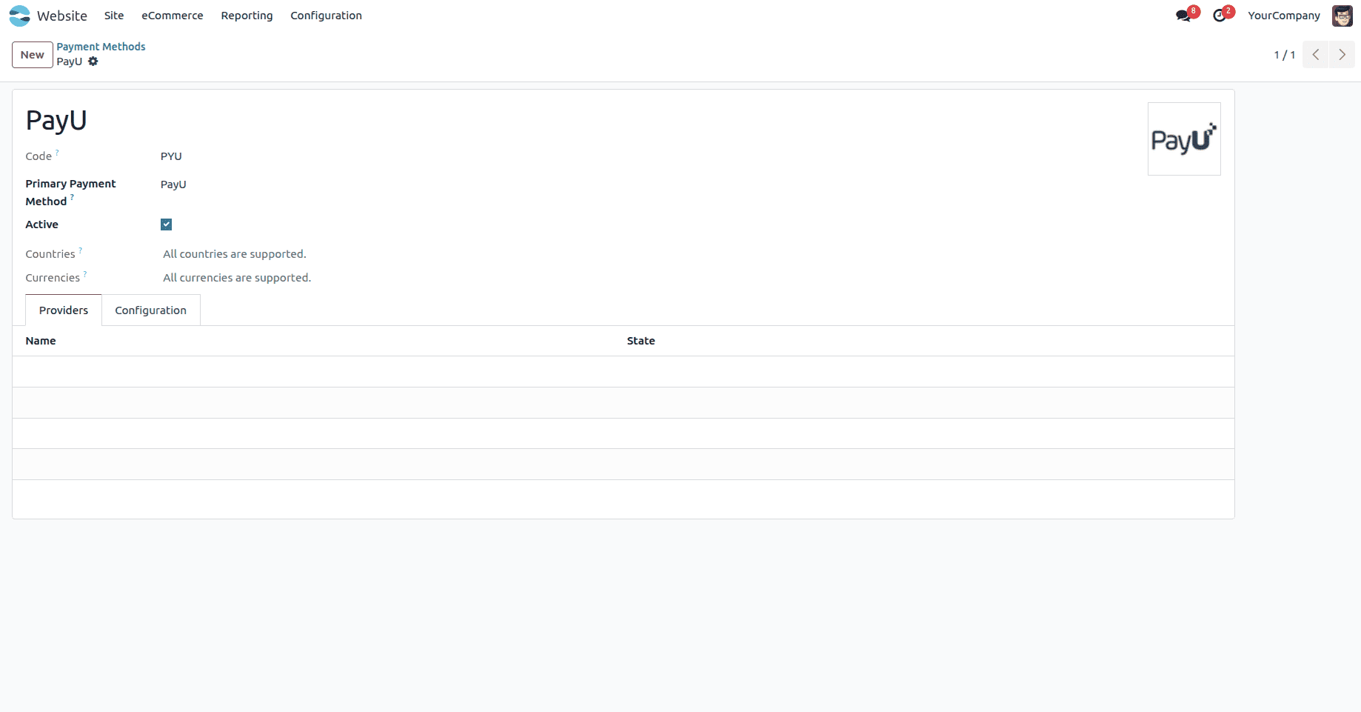Image resolution: width=1361 pixels, height=712 pixels.
Task: Open the Configuration menu in the top bar
Action: (x=326, y=16)
